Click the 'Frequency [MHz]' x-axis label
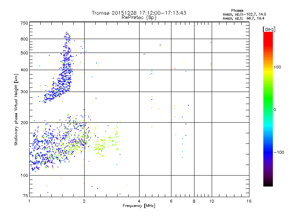The width and height of the screenshot is (293, 219). coord(139,206)
